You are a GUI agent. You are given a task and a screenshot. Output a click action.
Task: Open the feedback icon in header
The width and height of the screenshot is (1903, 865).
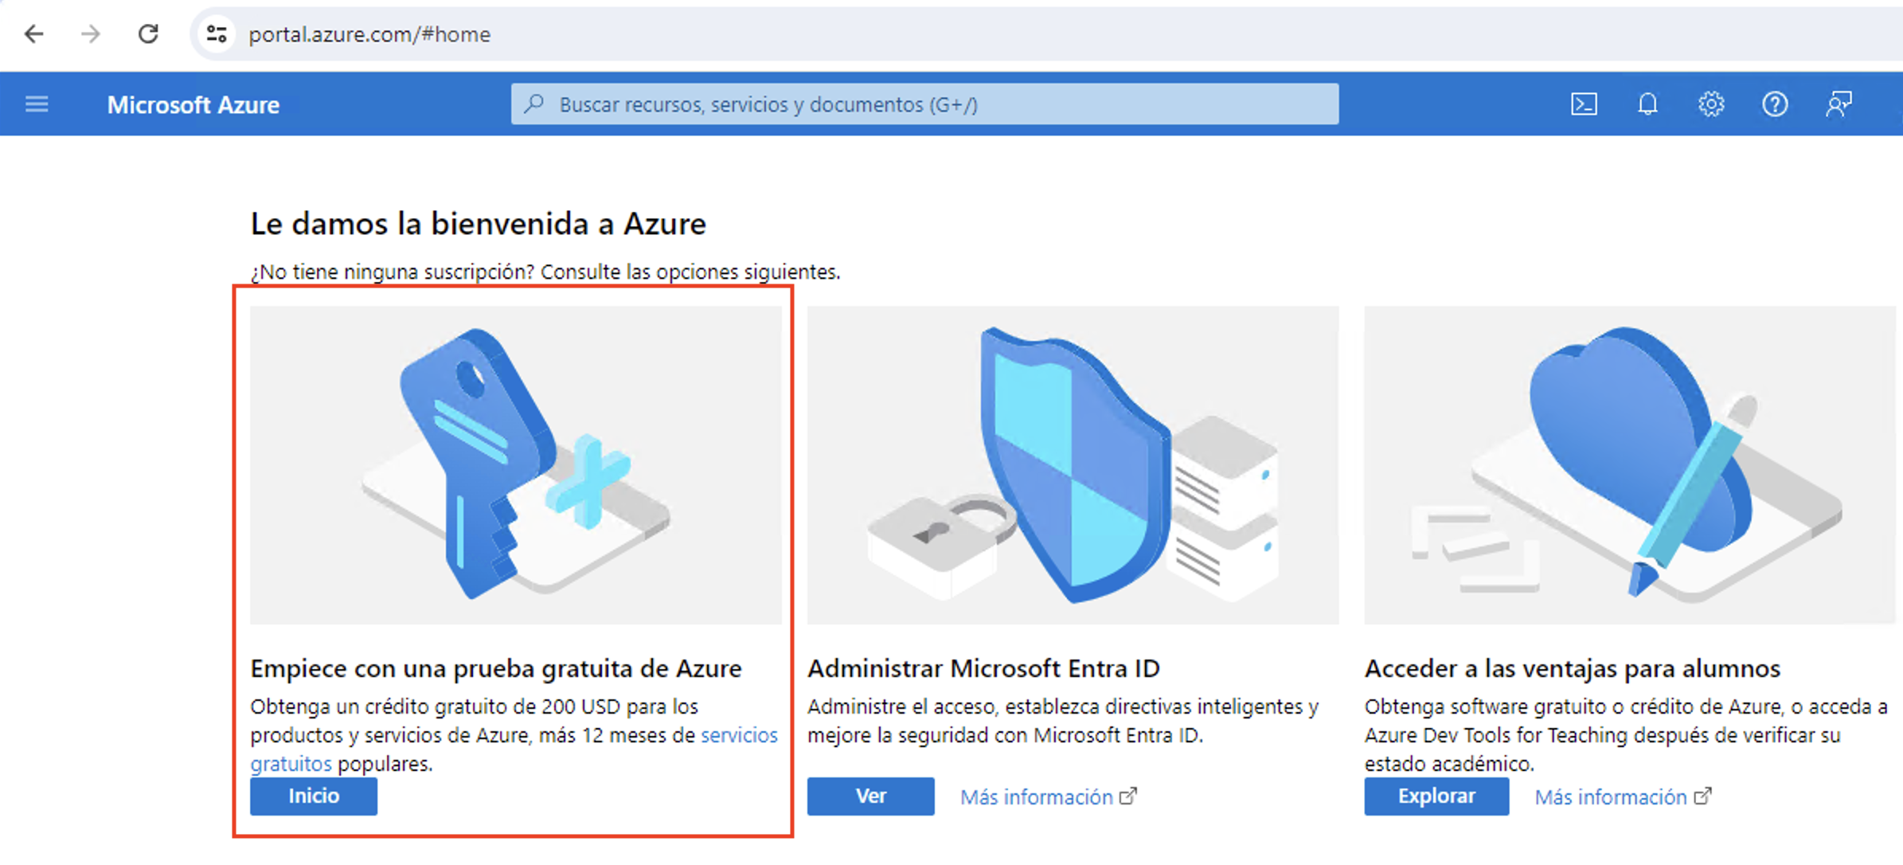(1839, 104)
